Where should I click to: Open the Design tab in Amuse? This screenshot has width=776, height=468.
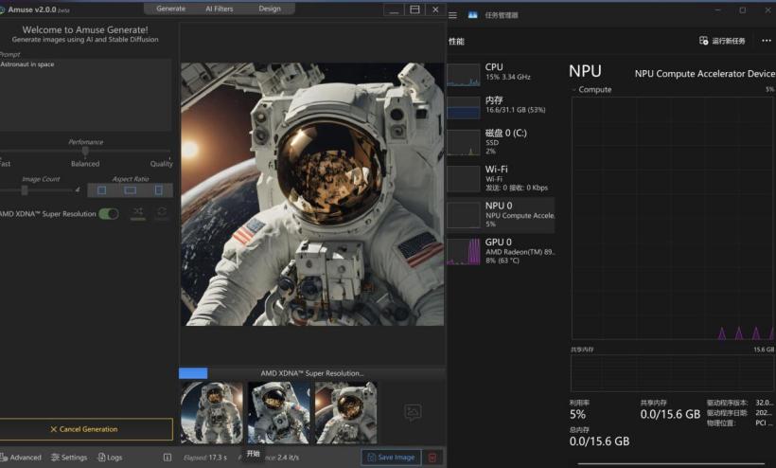[269, 9]
